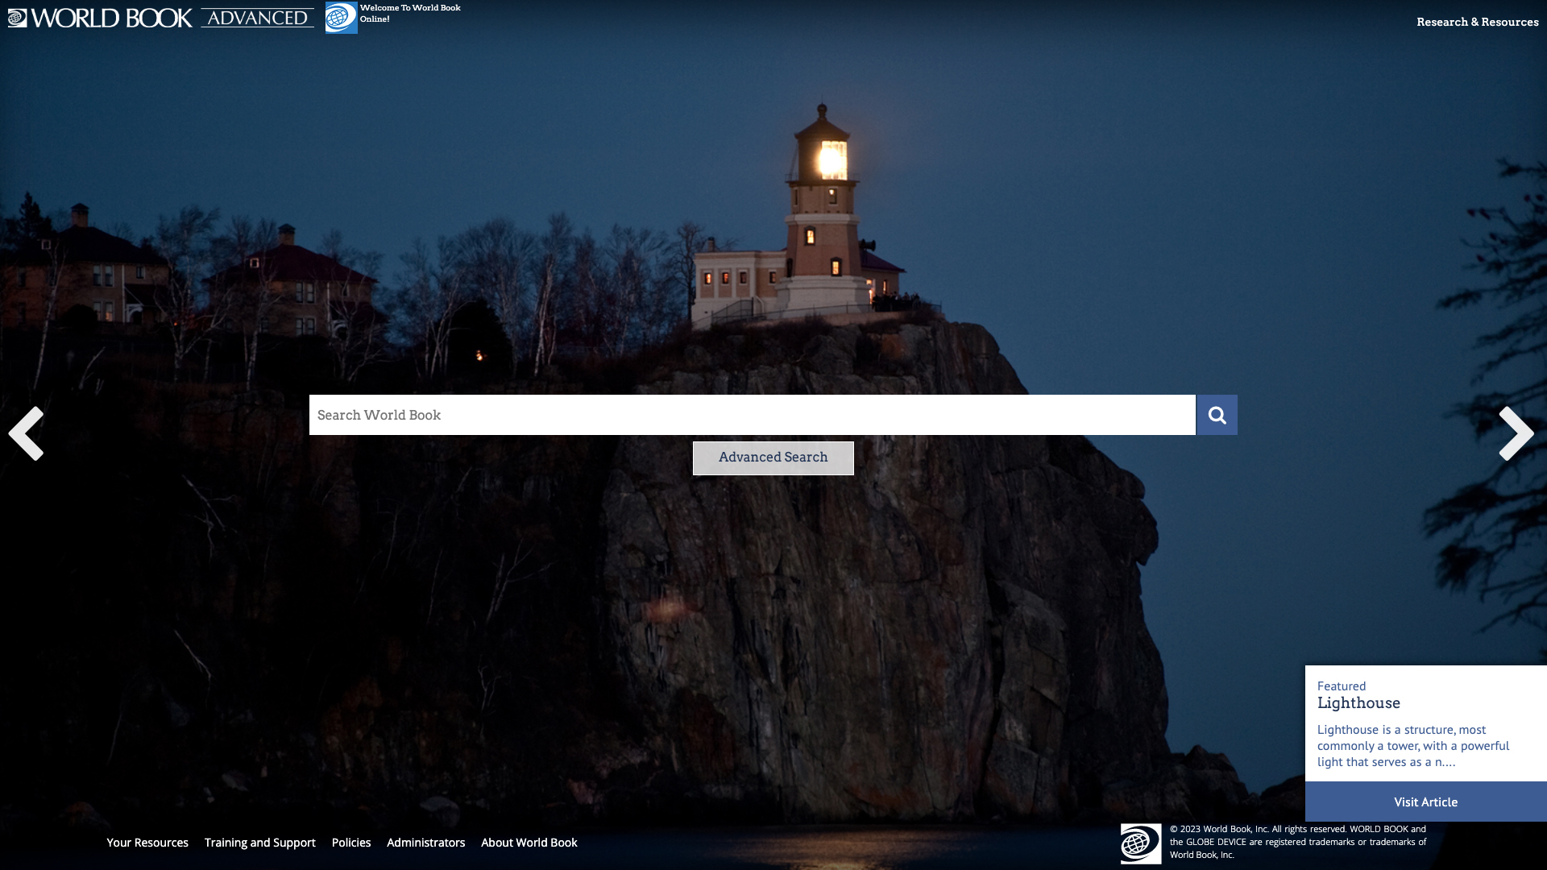Click the ADVANCED wordmark in header

pyautogui.click(x=257, y=18)
